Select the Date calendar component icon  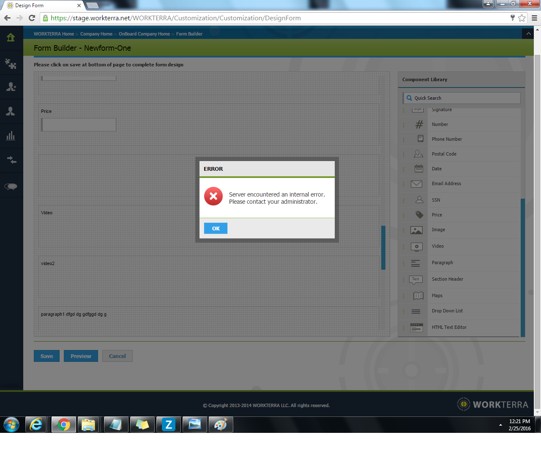pyautogui.click(x=418, y=169)
